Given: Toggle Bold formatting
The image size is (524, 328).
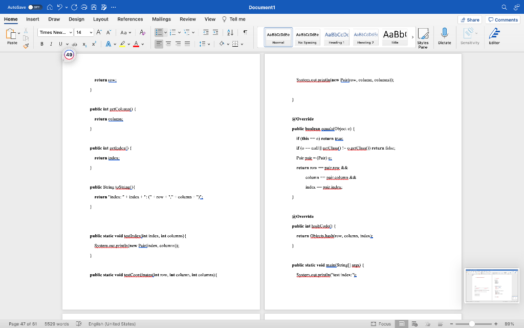Looking at the screenshot, I should [42, 44].
